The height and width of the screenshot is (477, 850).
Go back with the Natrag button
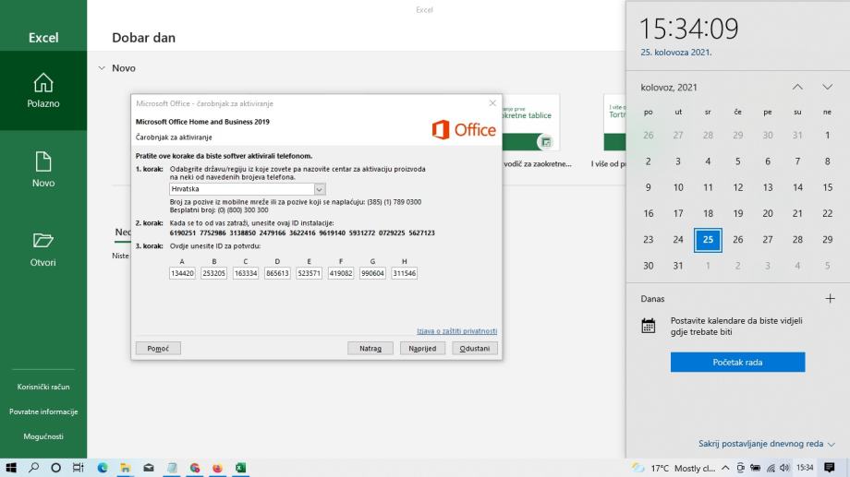coord(370,348)
